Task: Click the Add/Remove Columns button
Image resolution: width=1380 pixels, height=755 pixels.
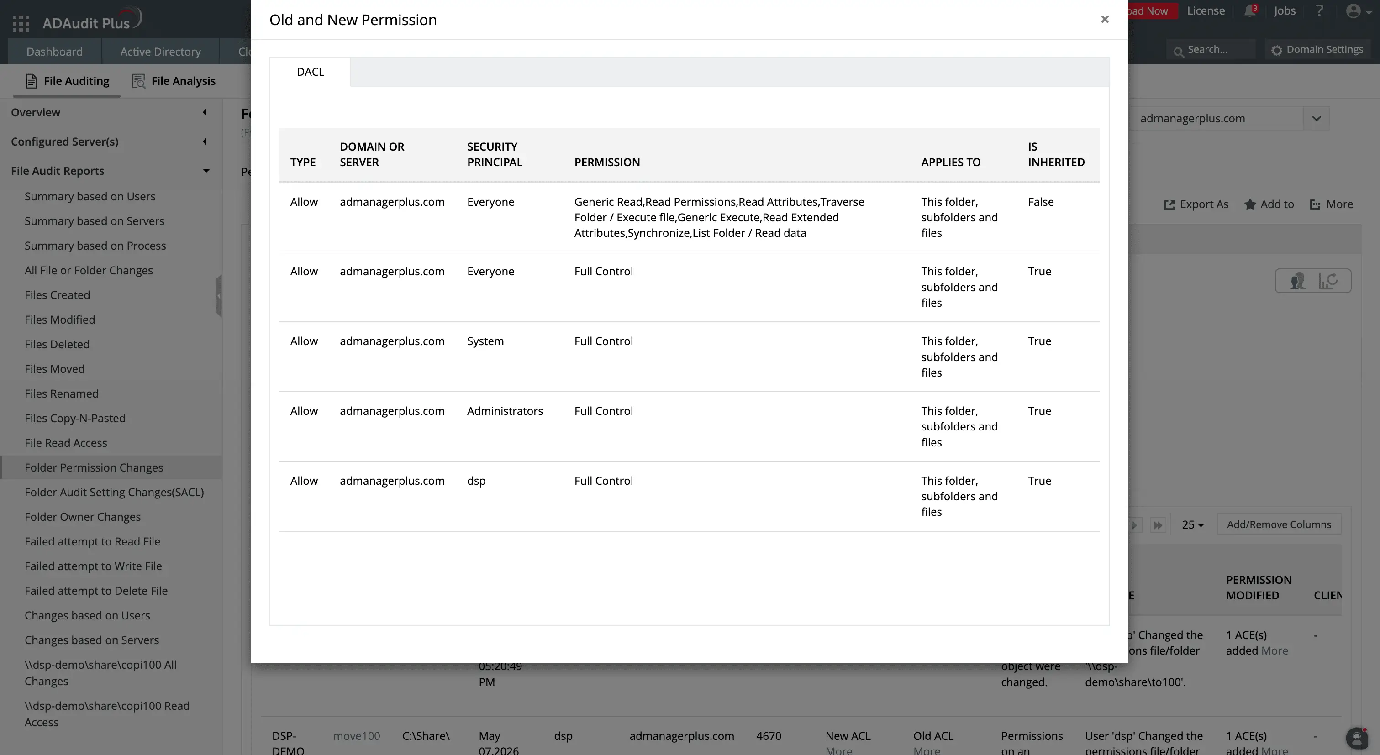Action: 1279,525
